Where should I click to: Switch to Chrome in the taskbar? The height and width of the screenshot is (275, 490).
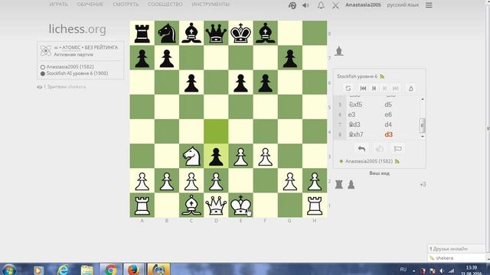pyautogui.click(x=110, y=270)
